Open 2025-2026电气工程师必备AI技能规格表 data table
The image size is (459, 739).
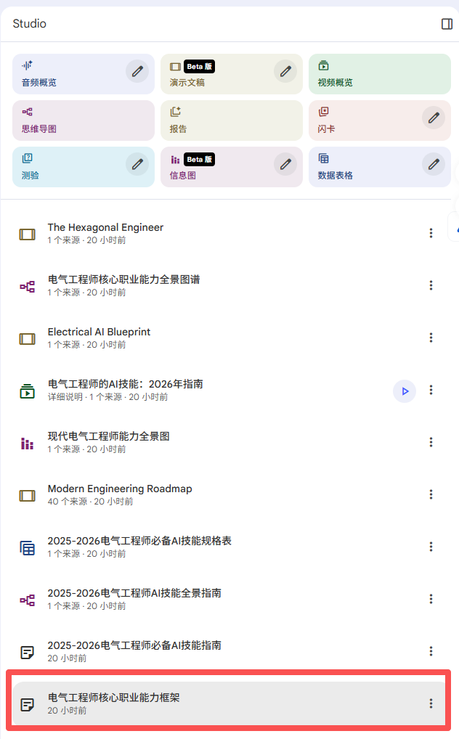point(229,547)
